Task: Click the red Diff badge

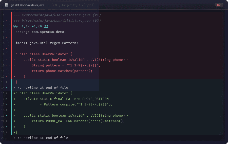Action: pyautogui.click(x=219, y=5)
